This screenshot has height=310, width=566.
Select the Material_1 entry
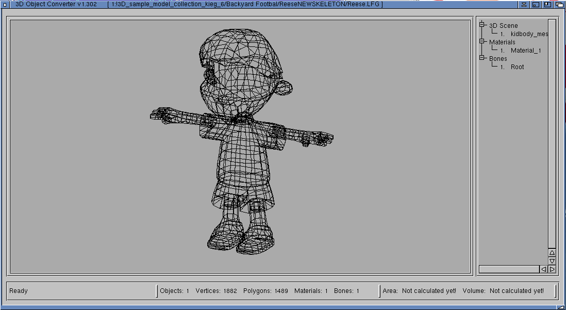[x=526, y=51]
